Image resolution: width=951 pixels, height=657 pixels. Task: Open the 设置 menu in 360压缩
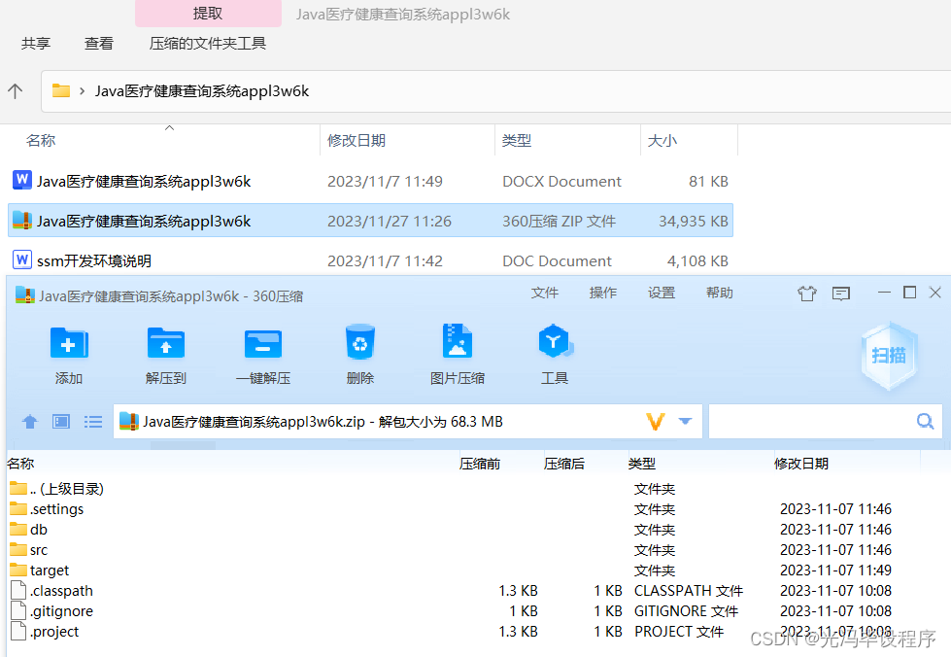point(661,292)
